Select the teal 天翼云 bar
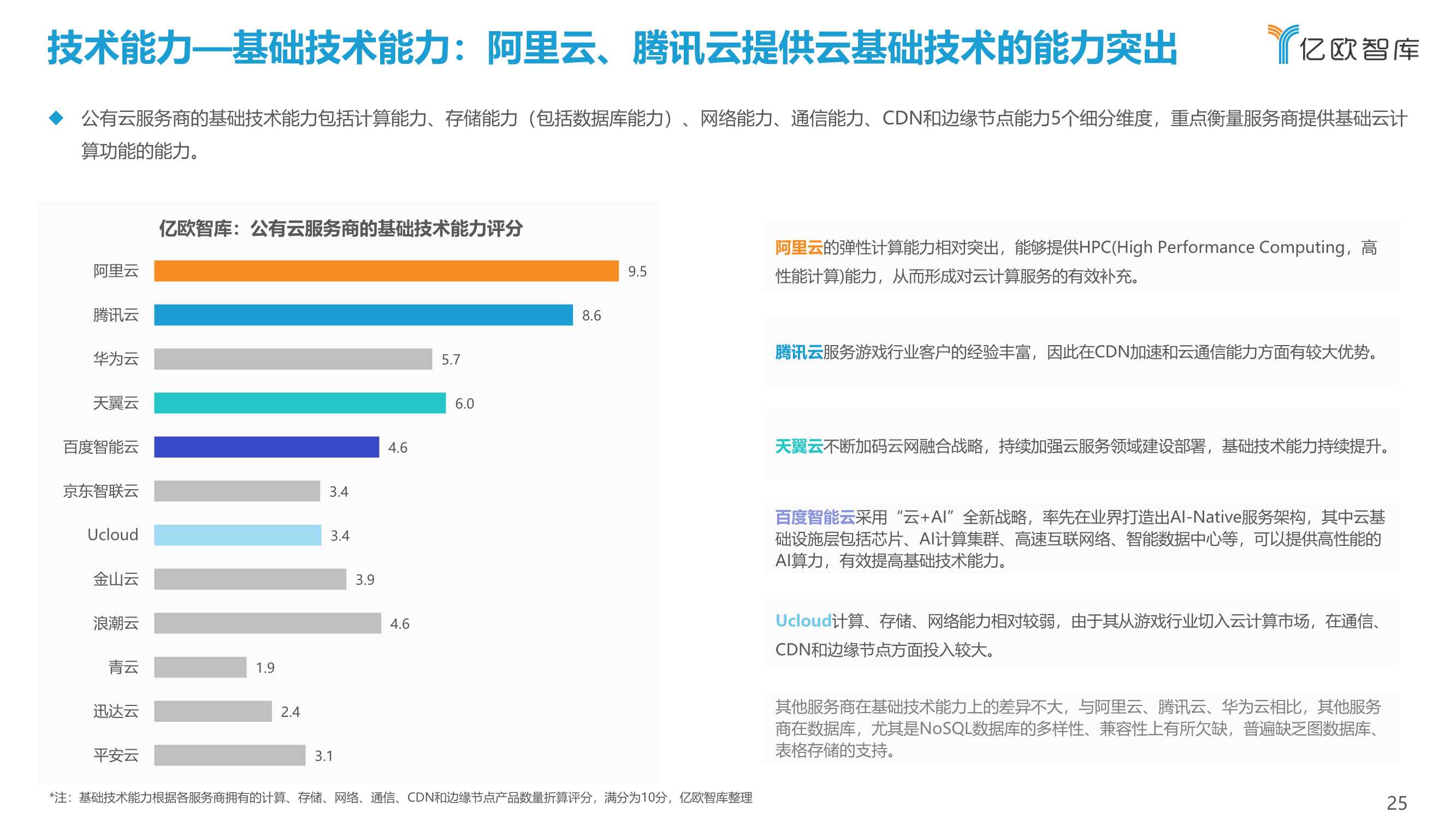The width and height of the screenshot is (1456, 819). pyautogui.click(x=300, y=403)
